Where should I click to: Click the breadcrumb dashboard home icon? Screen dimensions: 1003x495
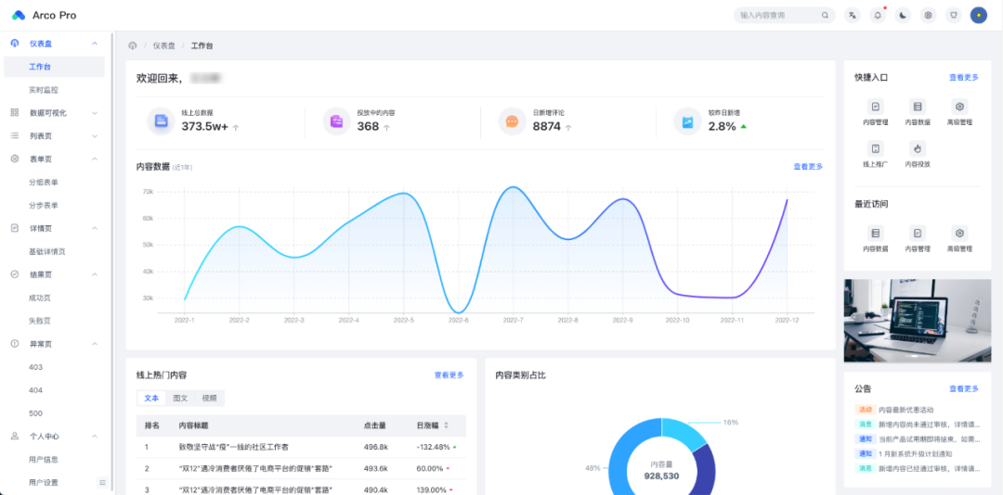[133, 46]
